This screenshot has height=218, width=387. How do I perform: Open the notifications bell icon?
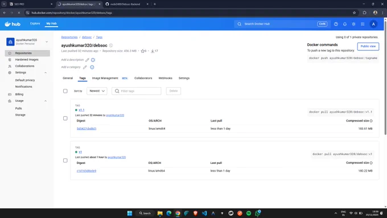click(345, 24)
